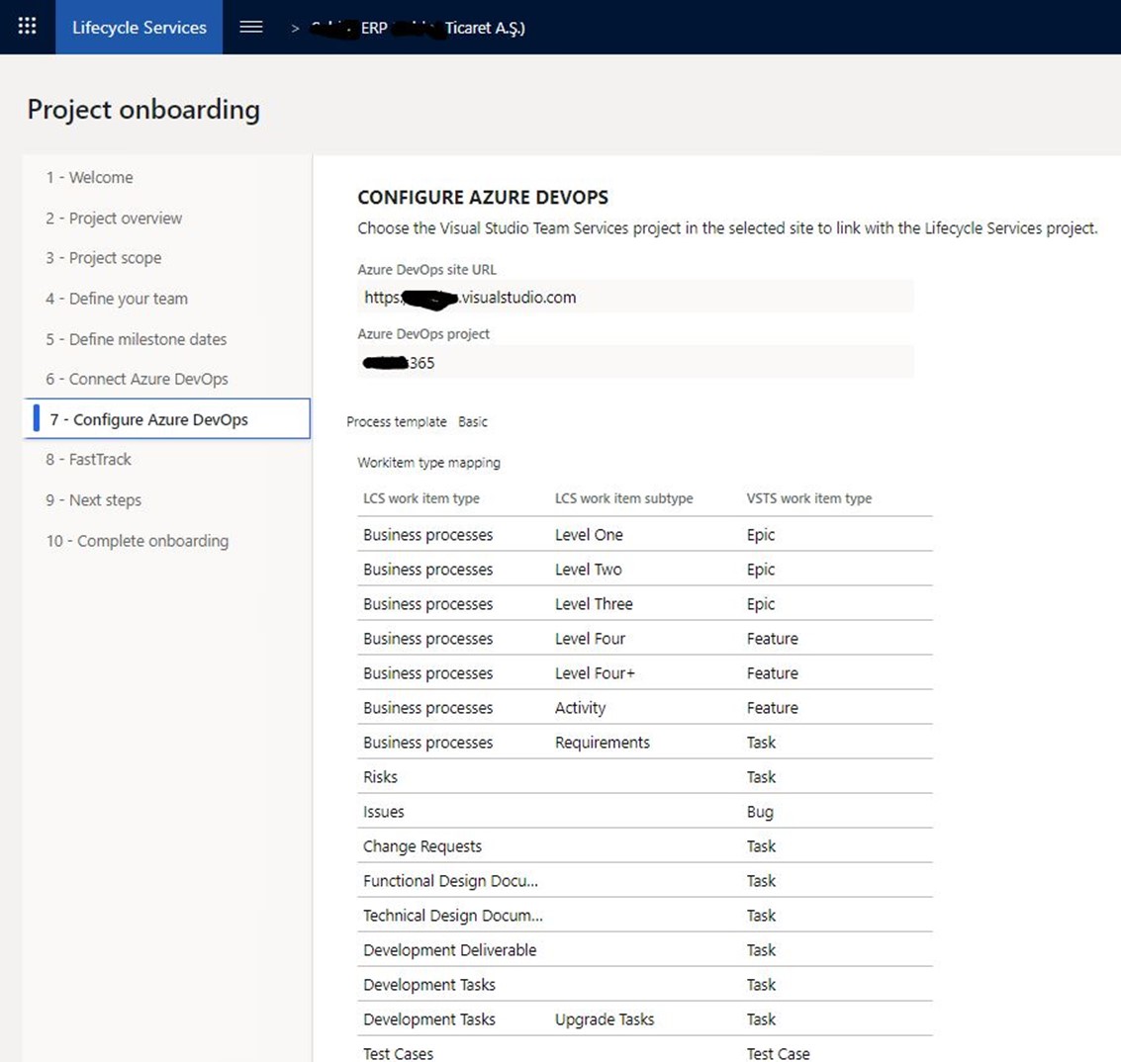1121x1062 pixels.
Task: Go to step 2 - Project overview
Action: coord(114,218)
